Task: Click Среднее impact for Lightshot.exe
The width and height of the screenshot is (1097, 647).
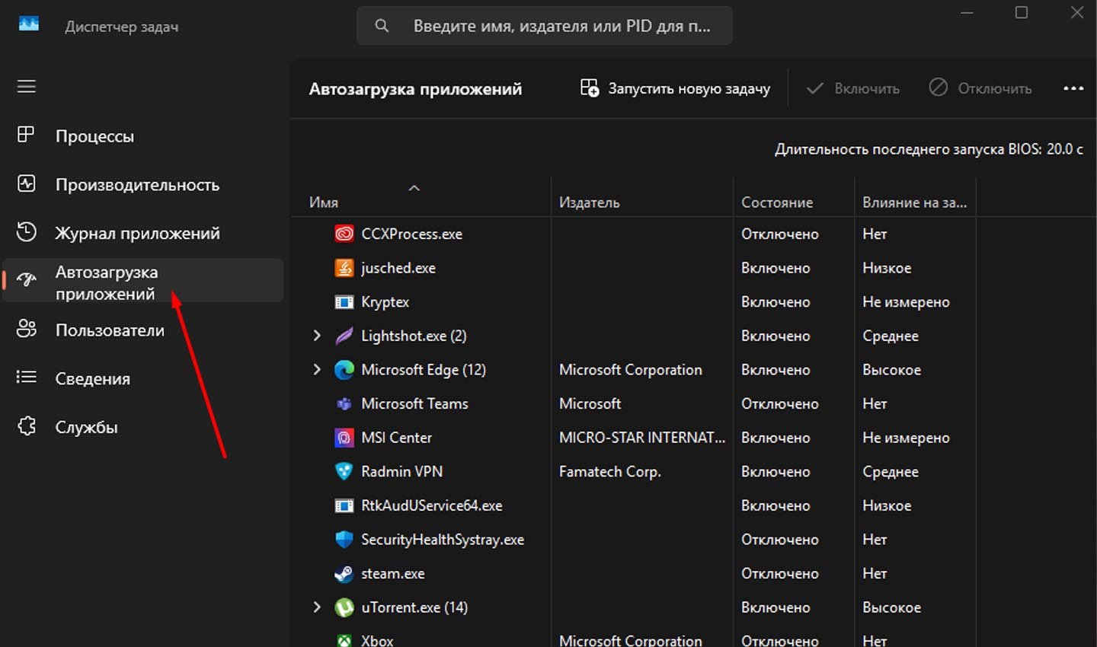Action: 891,336
